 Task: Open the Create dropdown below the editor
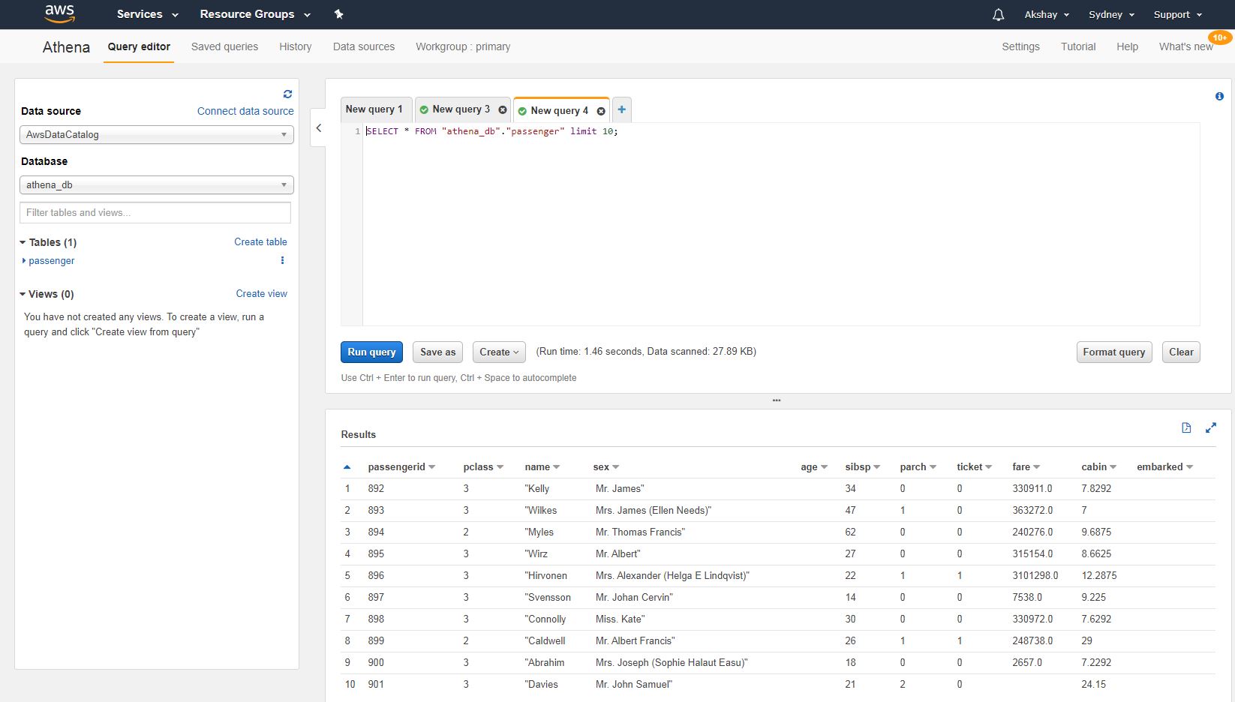click(x=498, y=352)
